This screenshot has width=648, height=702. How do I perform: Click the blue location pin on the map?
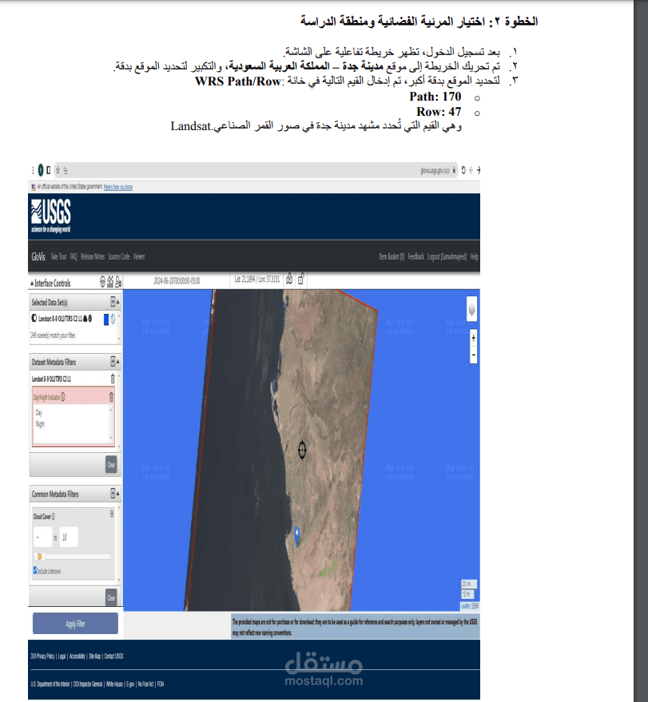pyautogui.click(x=297, y=536)
